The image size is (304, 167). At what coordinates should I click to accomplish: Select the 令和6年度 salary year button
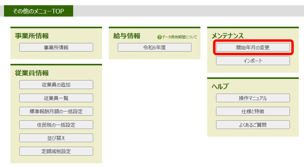point(155,47)
